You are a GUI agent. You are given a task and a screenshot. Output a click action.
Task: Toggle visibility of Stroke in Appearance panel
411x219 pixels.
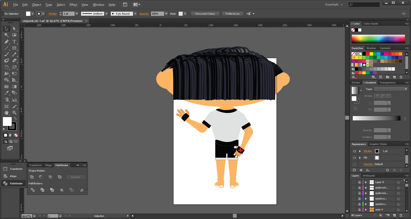coord(354,151)
